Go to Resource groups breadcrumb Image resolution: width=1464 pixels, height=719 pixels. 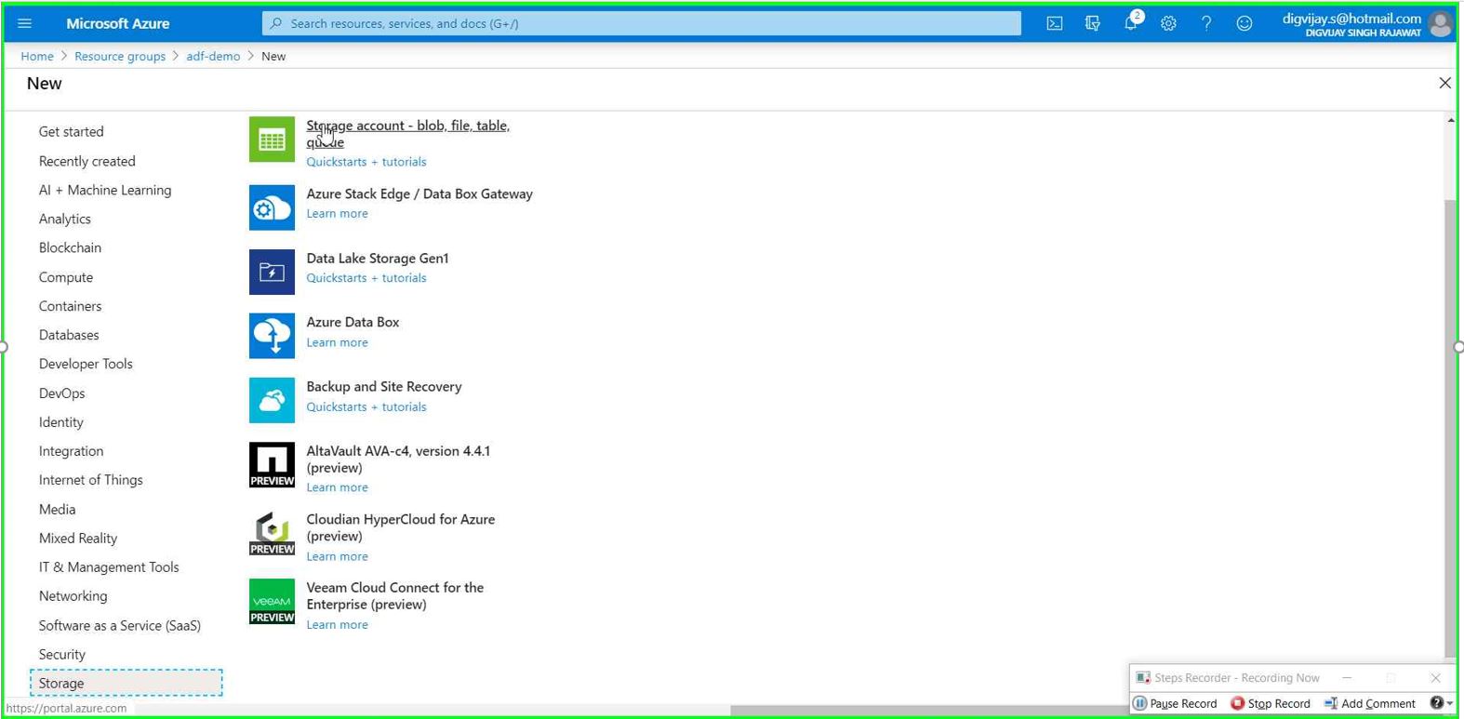pyautogui.click(x=120, y=56)
